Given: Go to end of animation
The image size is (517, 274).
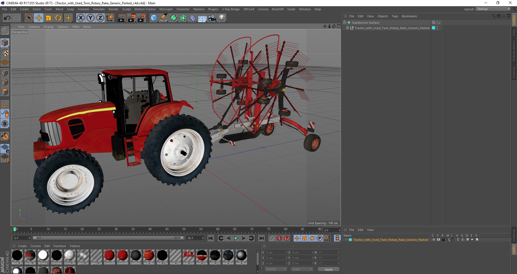Looking at the screenshot, I should (261, 238).
